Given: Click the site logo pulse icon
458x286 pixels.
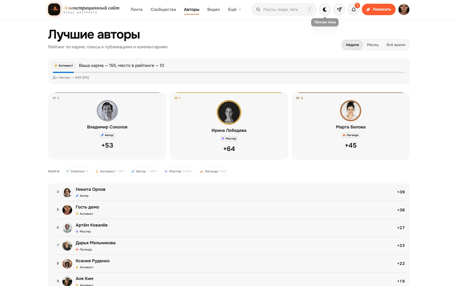Looking at the screenshot, I should (54, 9).
